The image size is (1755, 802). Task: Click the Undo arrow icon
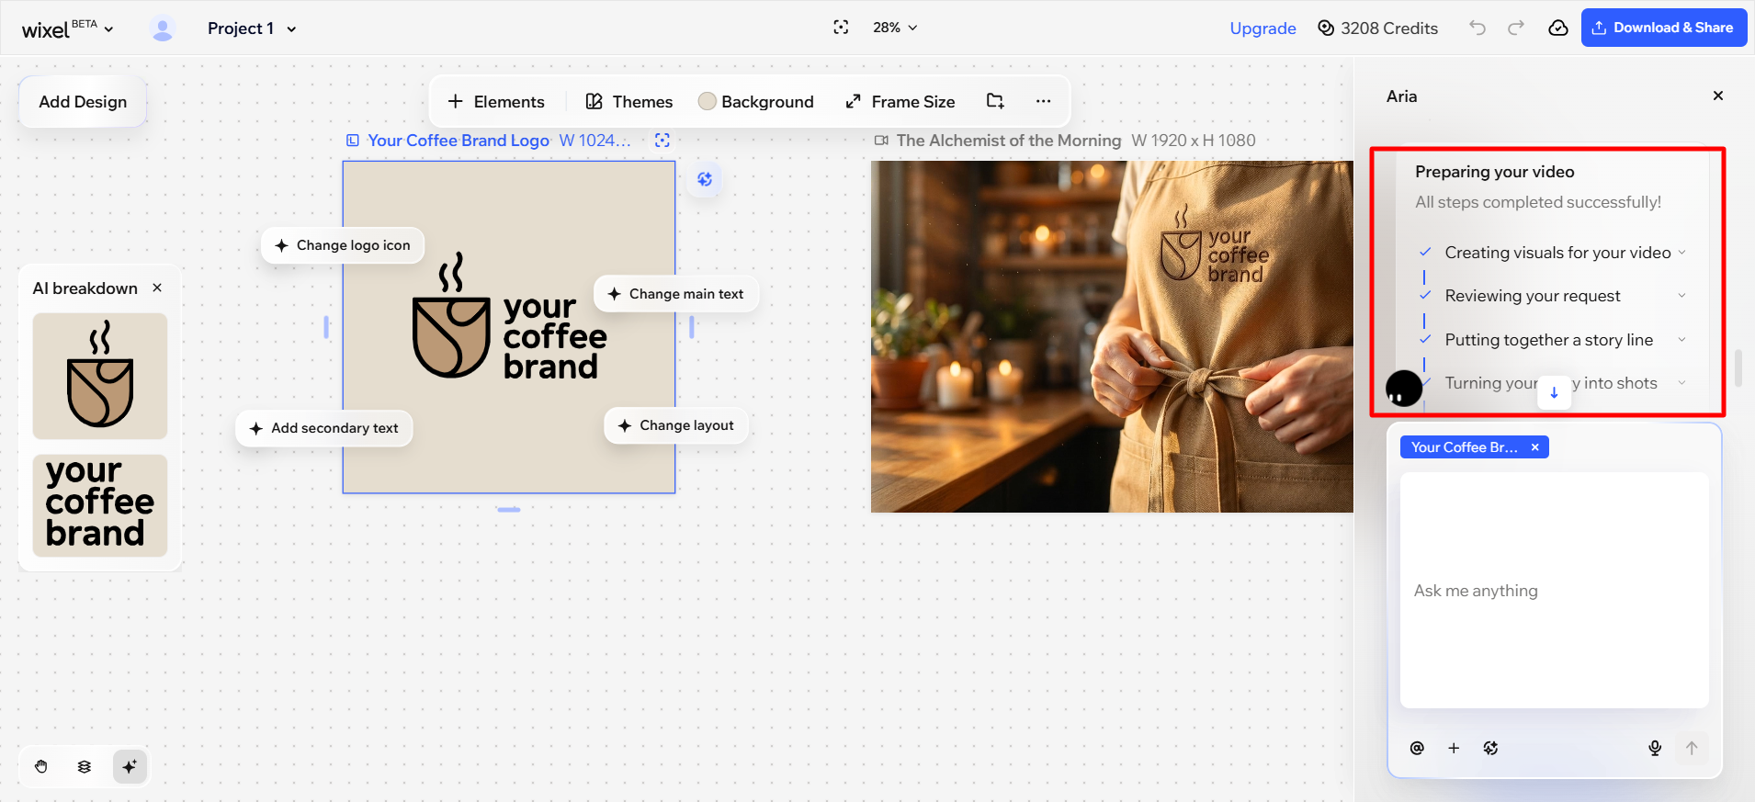(1478, 28)
